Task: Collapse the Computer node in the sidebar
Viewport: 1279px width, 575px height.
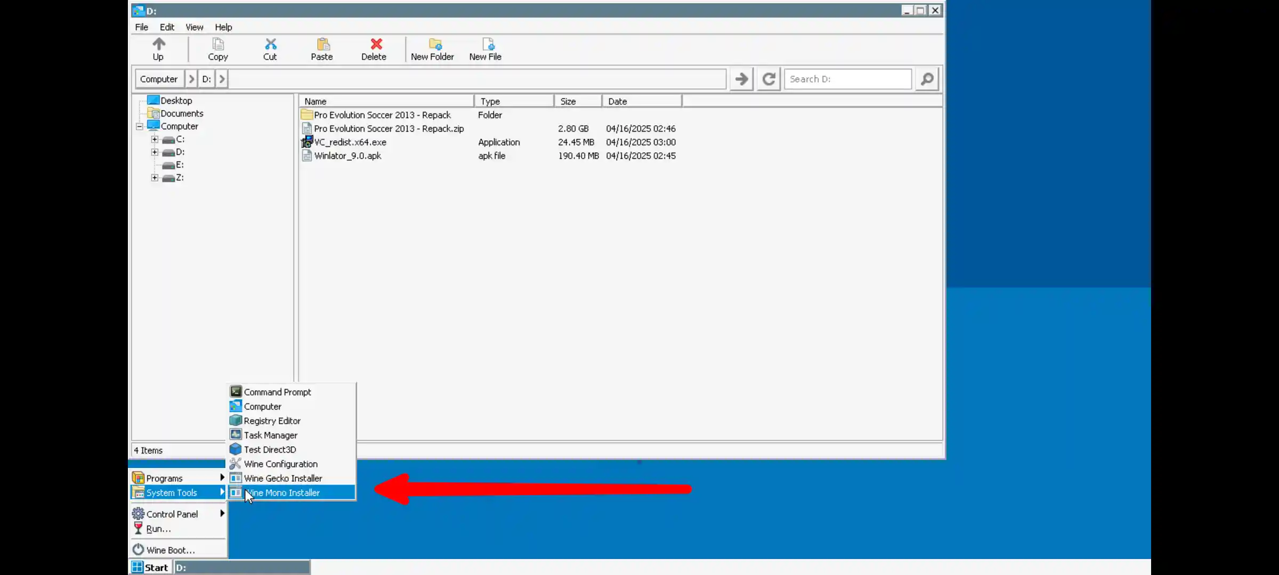Action: [139, 126]
